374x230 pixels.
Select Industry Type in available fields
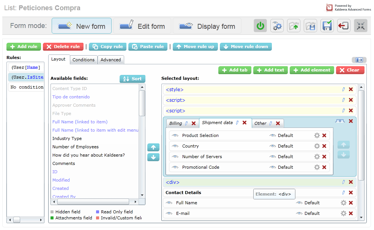(x=67, y=138)
